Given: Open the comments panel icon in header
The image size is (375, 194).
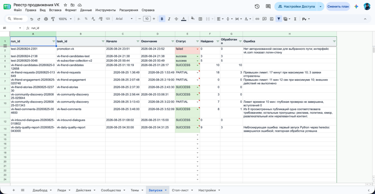Looking at the screenshot, I should [268, 7].
